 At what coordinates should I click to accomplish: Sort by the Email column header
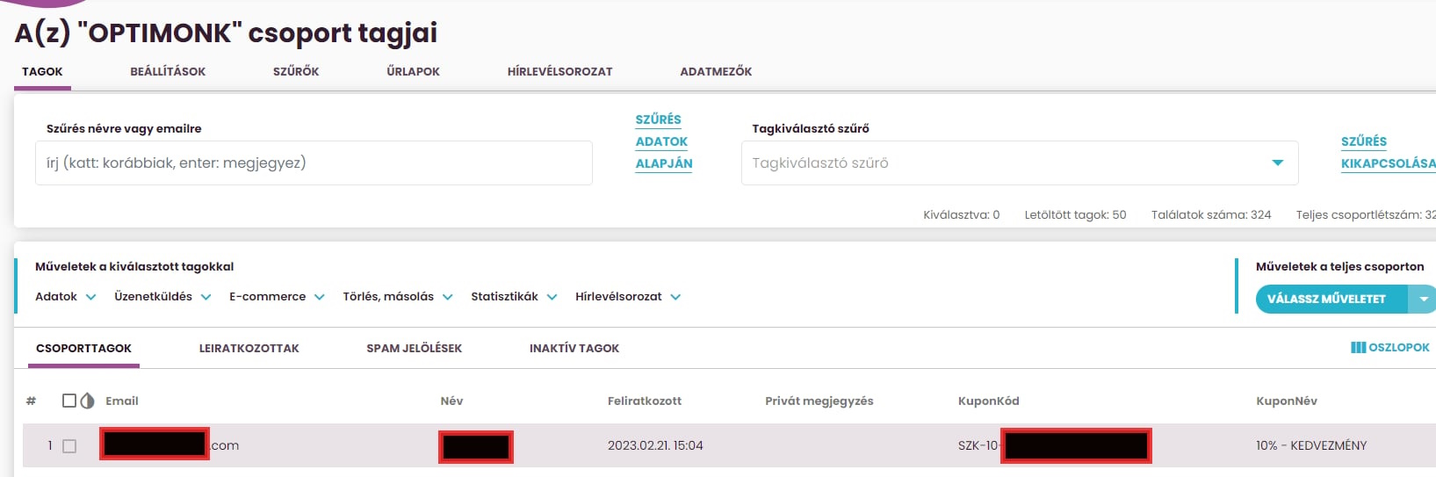(122, 401)
